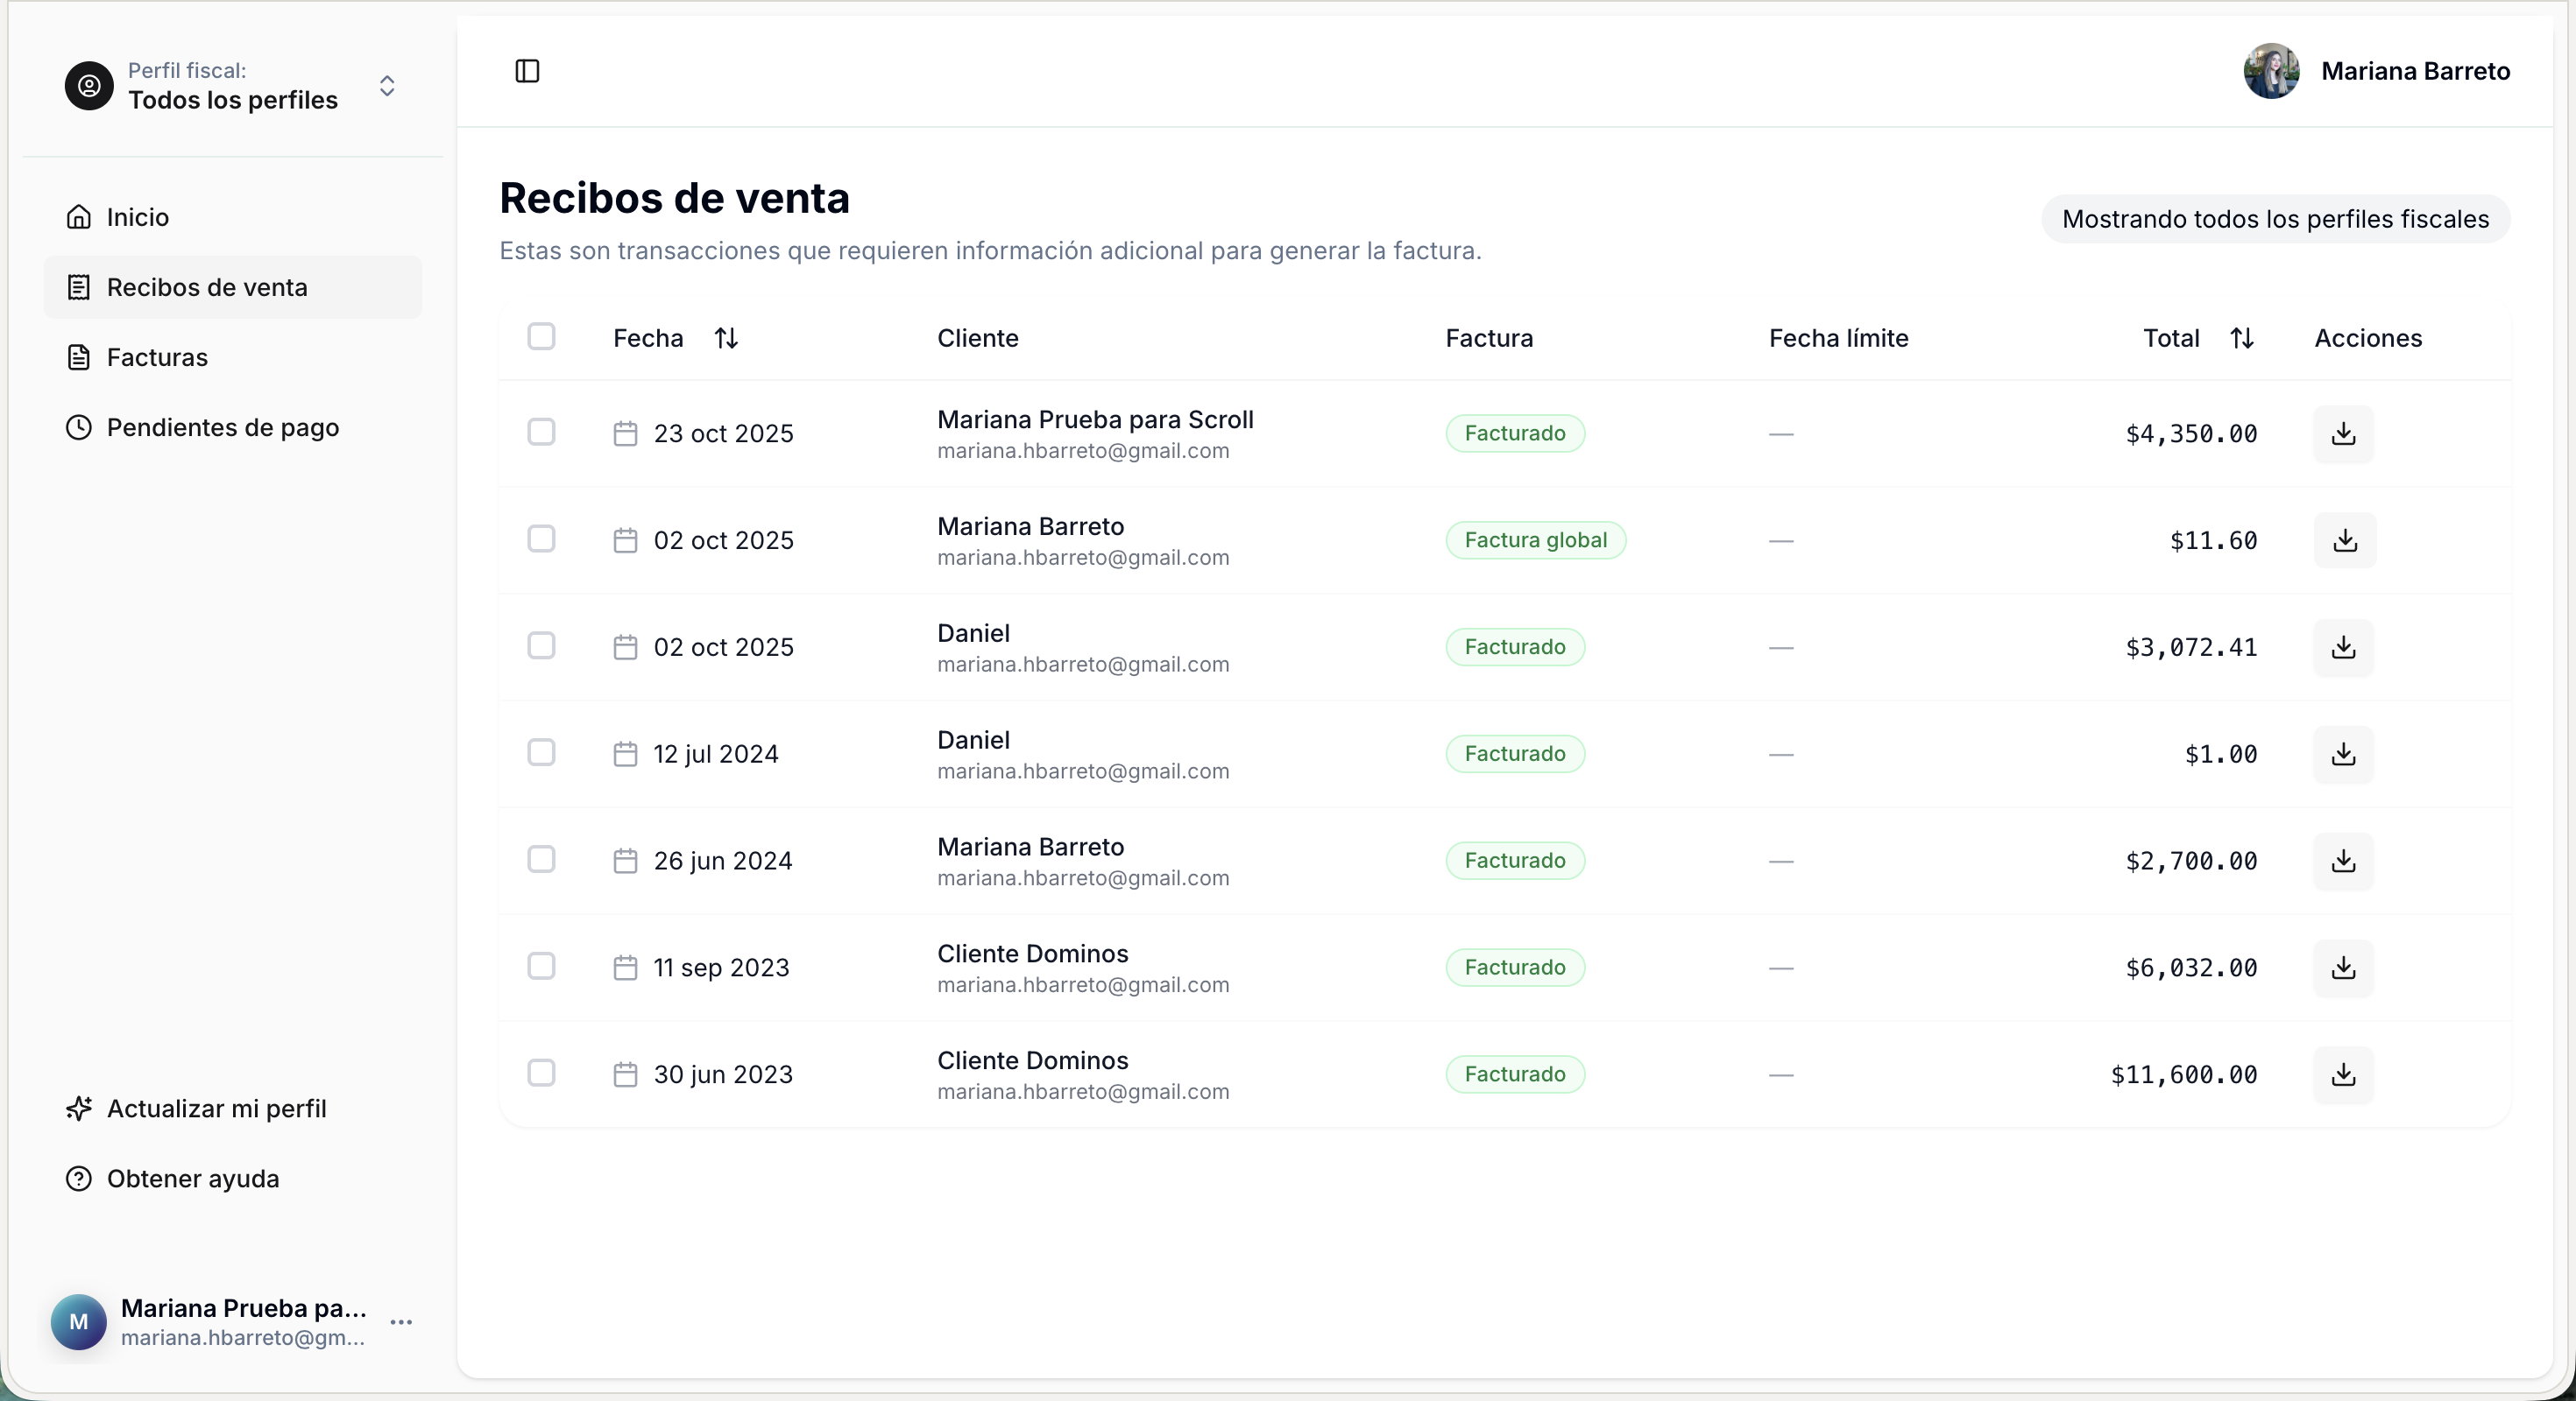The height and width of the screenshot is (1401, 2576).
Task: Click the Factura global status badge
Action: [1536, 539]
